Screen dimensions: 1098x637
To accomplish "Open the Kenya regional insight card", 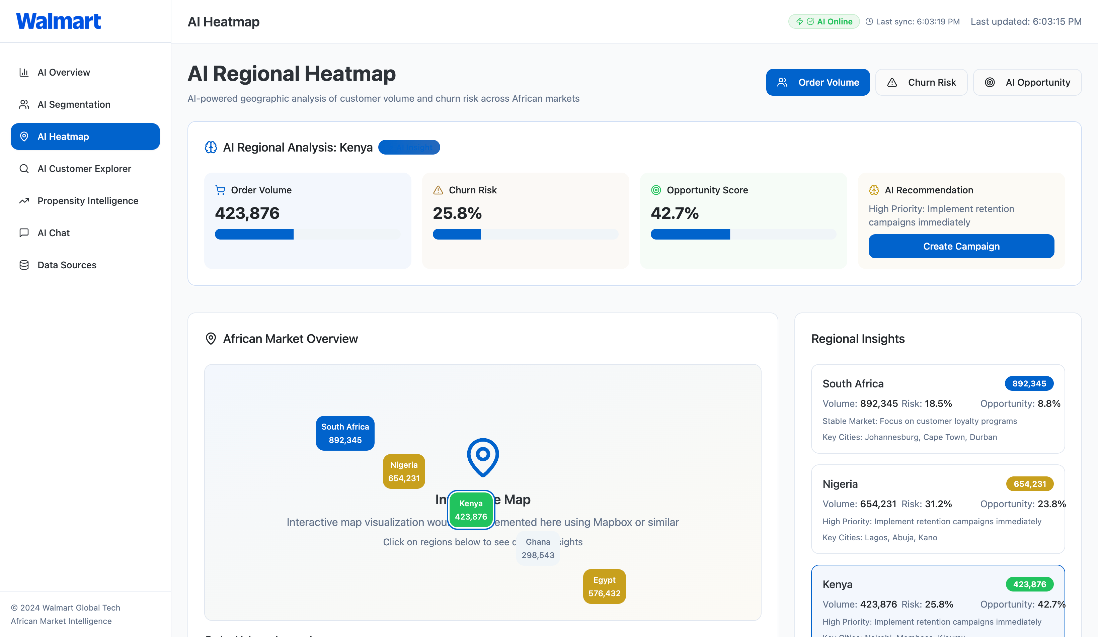I will point(938,601).
